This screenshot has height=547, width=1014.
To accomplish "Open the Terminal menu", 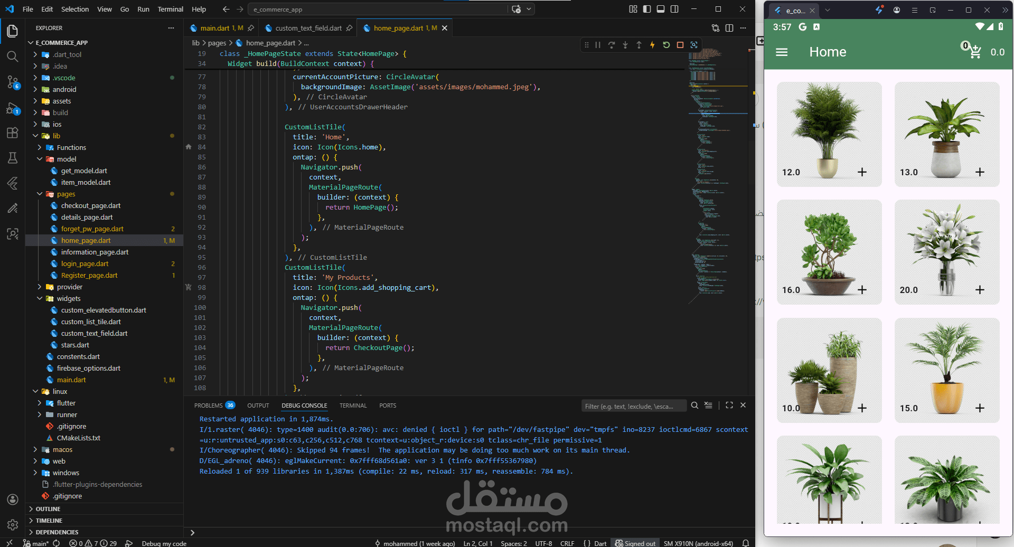I will 170,9.
